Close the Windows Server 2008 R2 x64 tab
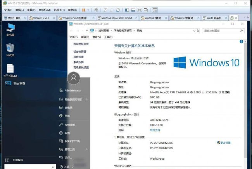 136,18
